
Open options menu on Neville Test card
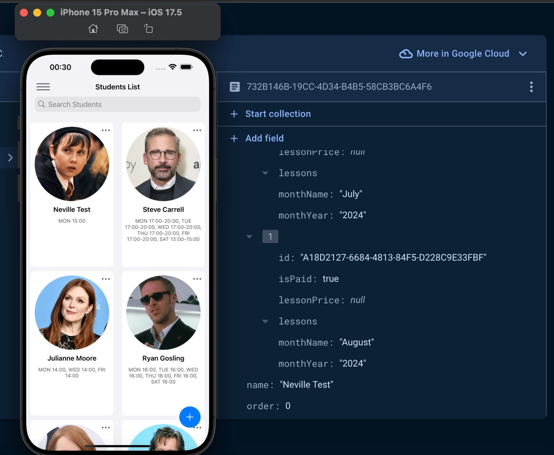click(x=106, y=130)
